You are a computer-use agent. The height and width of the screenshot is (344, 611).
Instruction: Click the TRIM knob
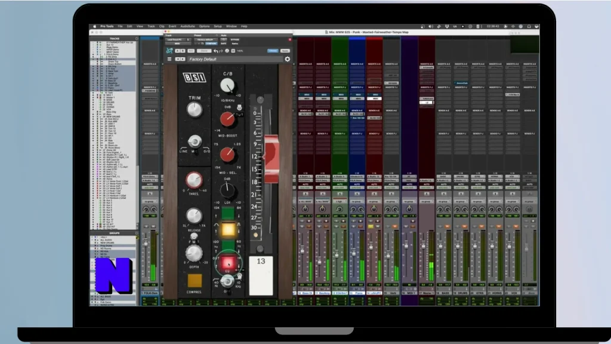pos(195,110)
